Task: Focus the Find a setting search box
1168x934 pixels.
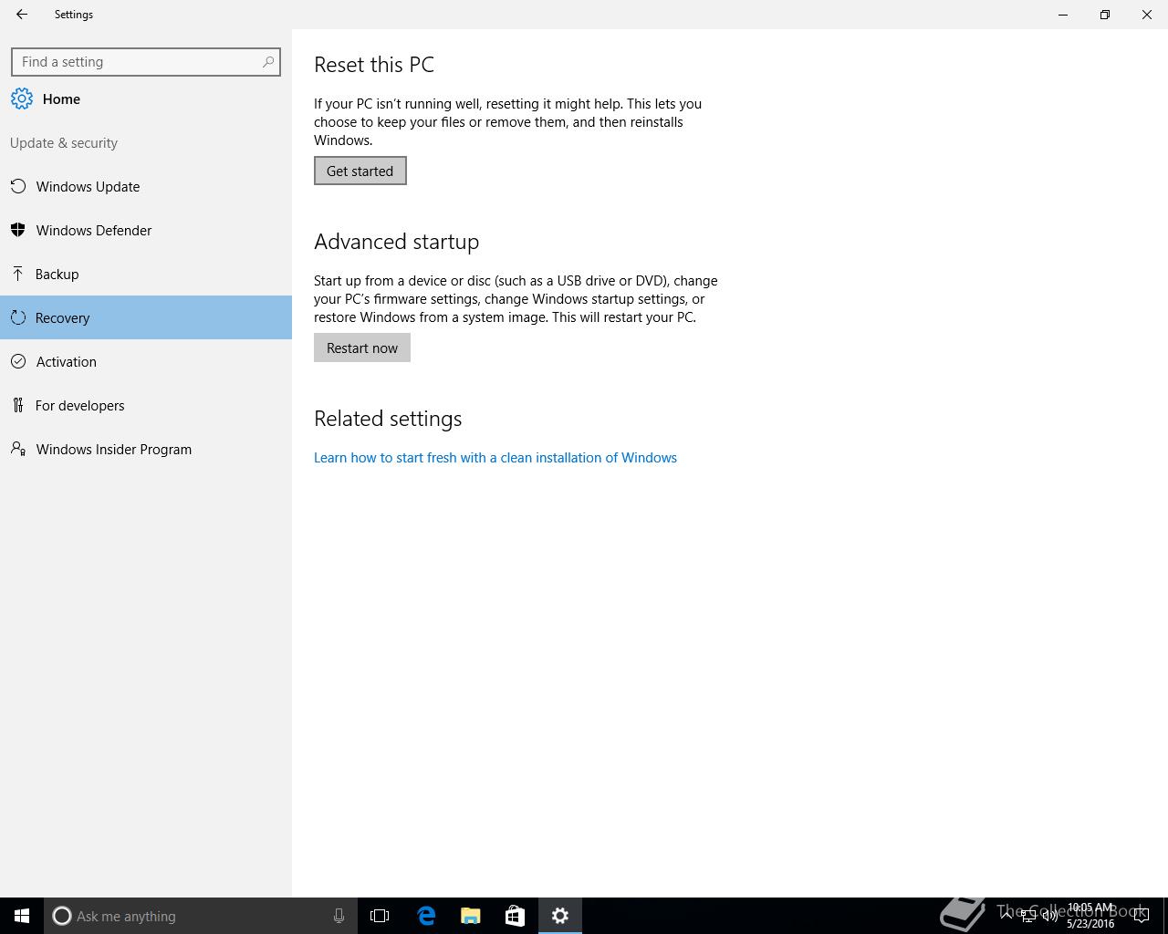Action: (146, 62)
